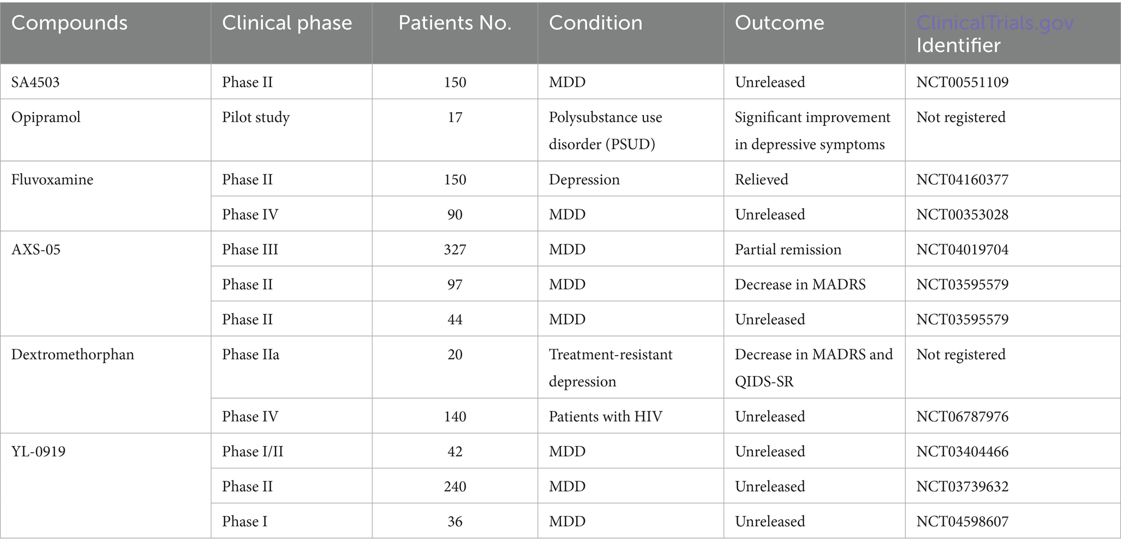Click identifier NCT06787976
Image resolution: width=1121 pixels, height=548 pixels.
962,417
